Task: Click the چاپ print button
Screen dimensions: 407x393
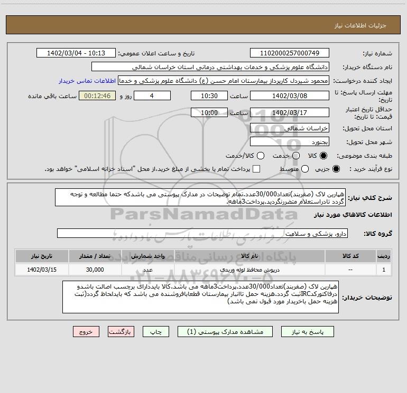Action: pos(156,332)
